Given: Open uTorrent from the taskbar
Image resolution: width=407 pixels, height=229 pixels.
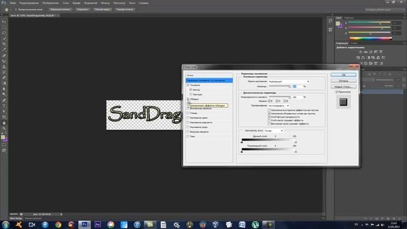Looking at the screenshot, I should tap(255, 225).
